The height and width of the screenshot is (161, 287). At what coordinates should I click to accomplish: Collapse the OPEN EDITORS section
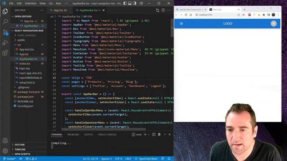23,17
